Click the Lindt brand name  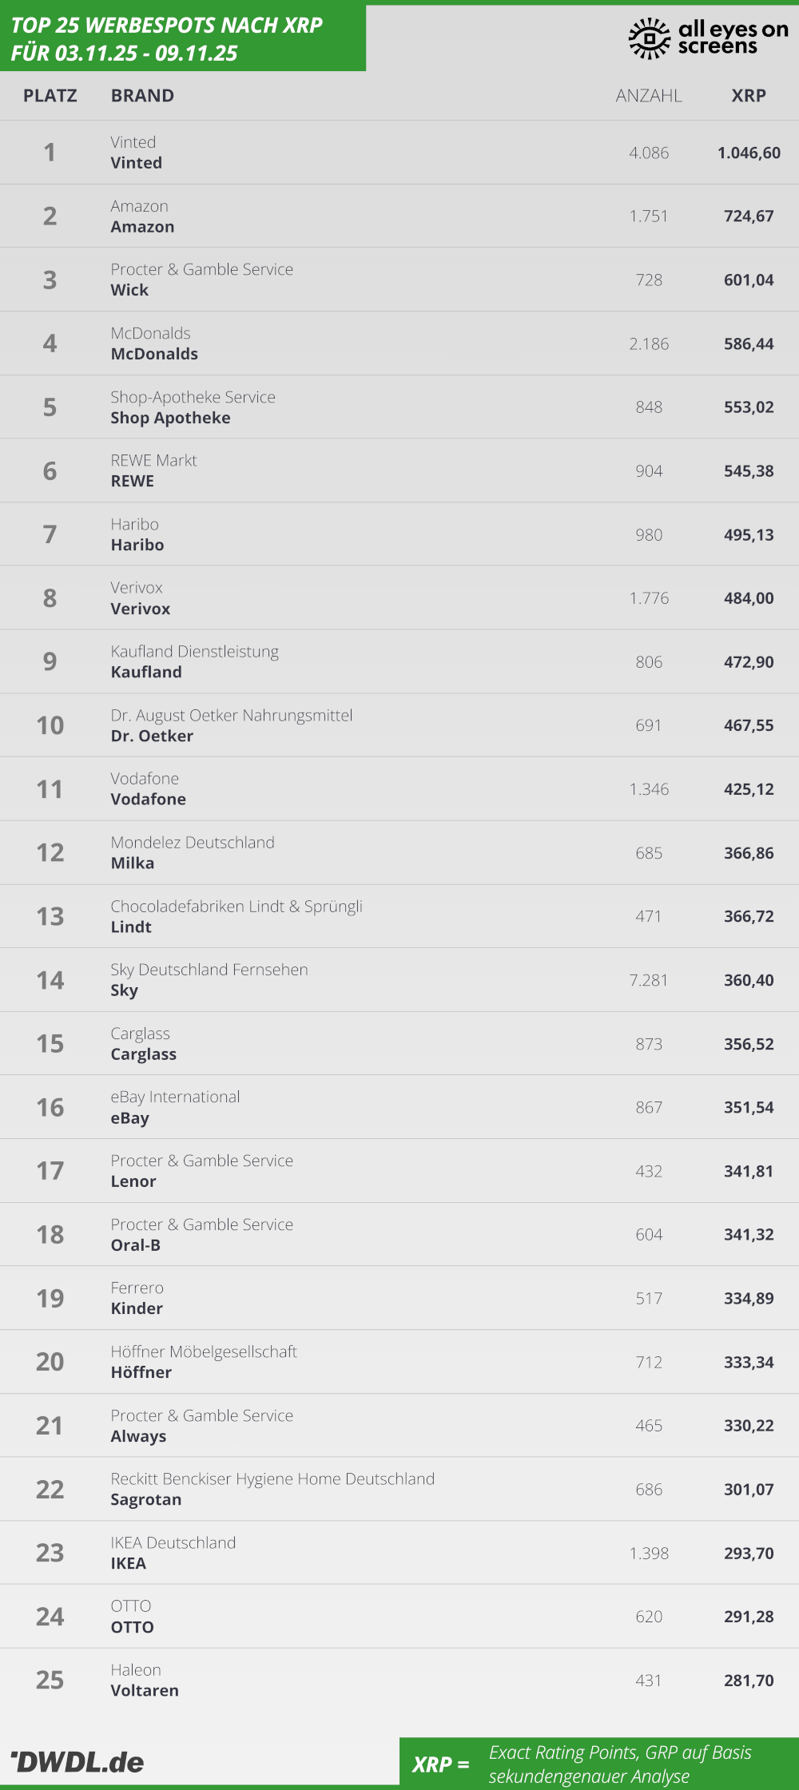point(131,927)
